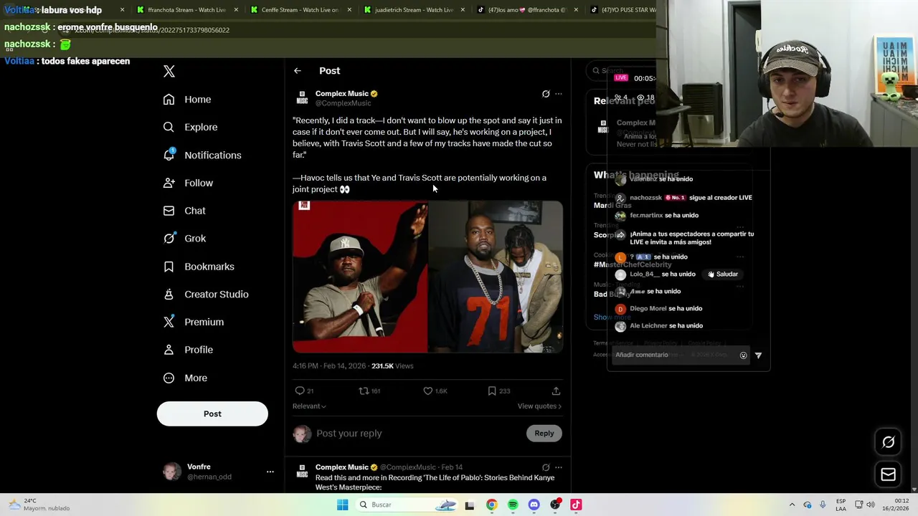This screenshot has height=516, width=918.
Task: Open the Relevant sort dropdown
Action: (x=309, y=406)
